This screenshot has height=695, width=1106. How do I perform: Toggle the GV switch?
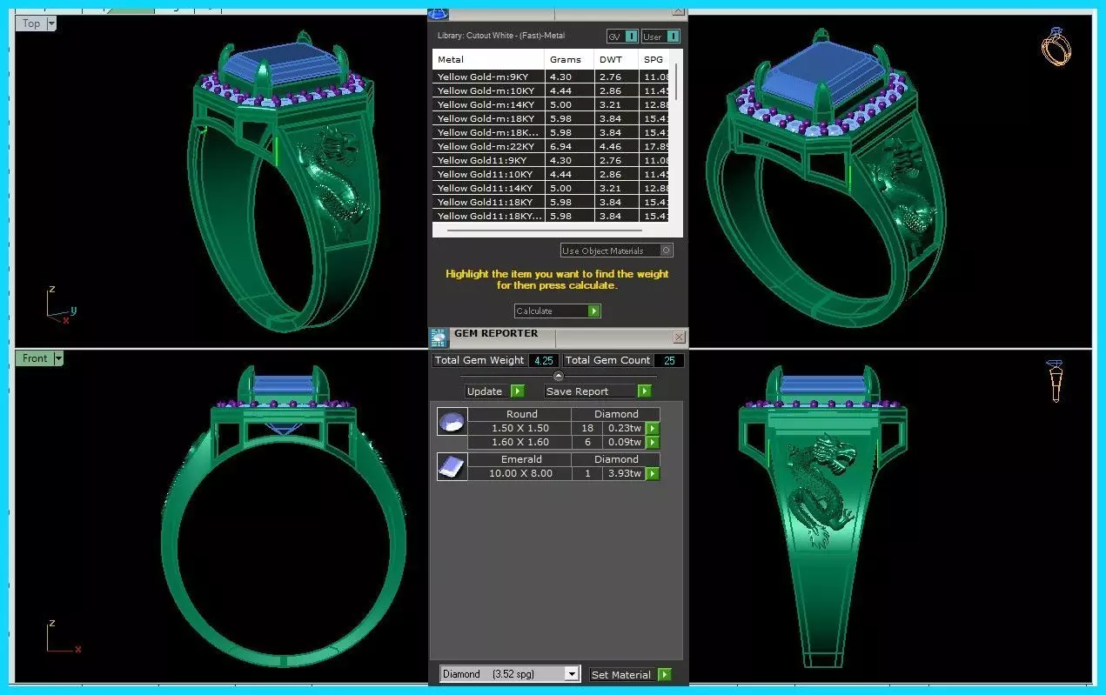click(621, 37)
